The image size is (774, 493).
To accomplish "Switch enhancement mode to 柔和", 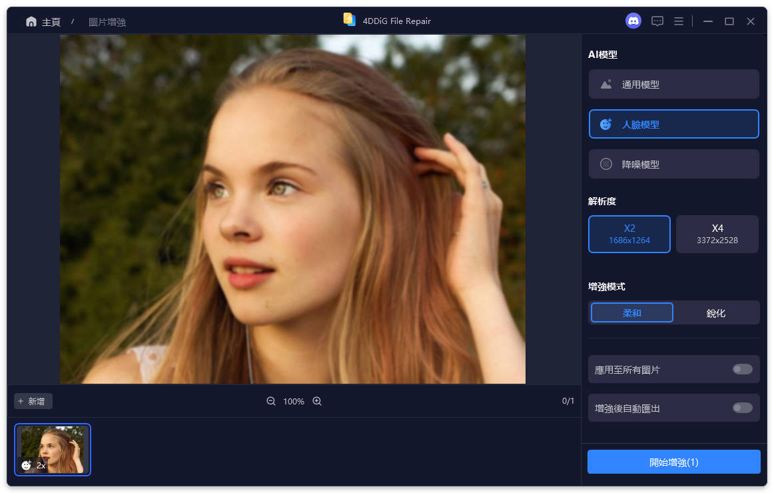I will (x=631, y=312).
